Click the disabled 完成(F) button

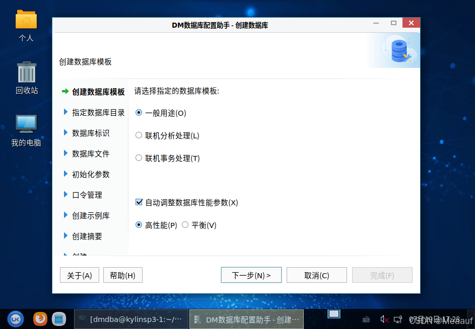point(382,275)
